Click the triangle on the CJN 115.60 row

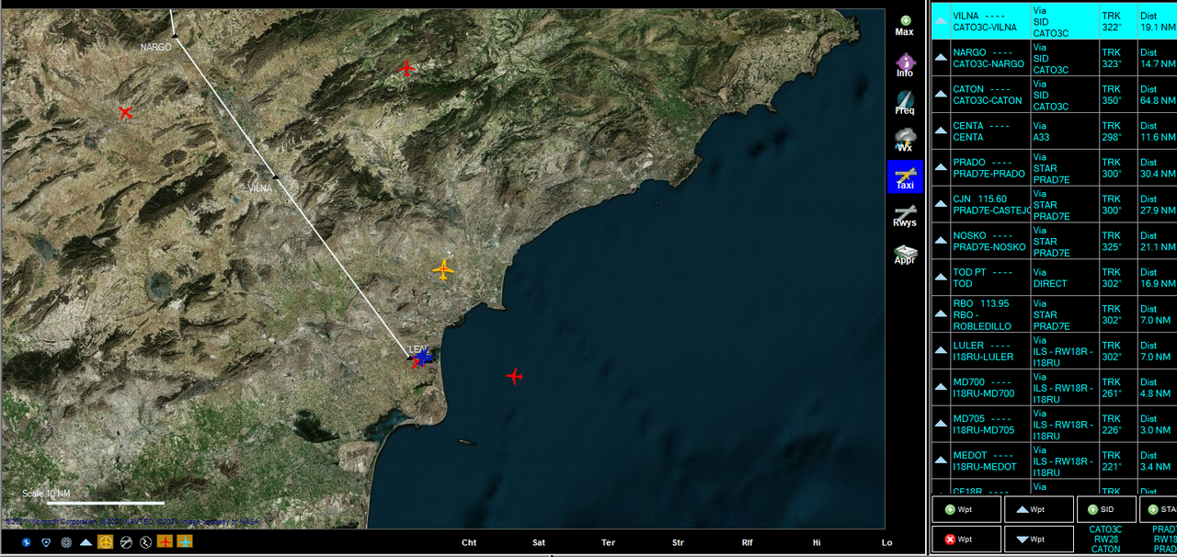941,204
